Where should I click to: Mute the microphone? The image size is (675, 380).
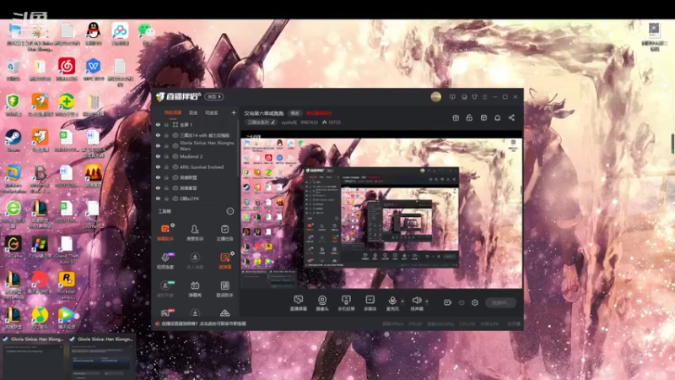tap(392, 303)
